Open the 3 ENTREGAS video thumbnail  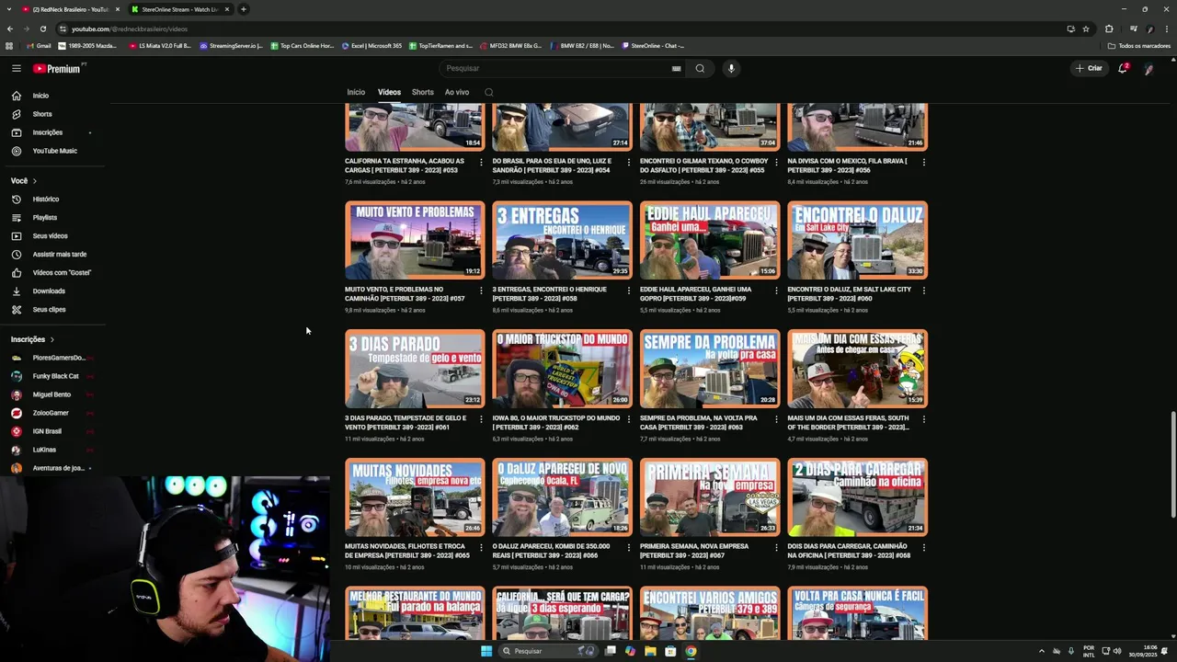(x=562, y=240)
